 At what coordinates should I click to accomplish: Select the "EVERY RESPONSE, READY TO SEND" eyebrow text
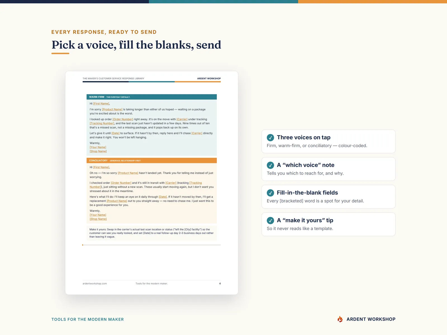pos(104,32)
